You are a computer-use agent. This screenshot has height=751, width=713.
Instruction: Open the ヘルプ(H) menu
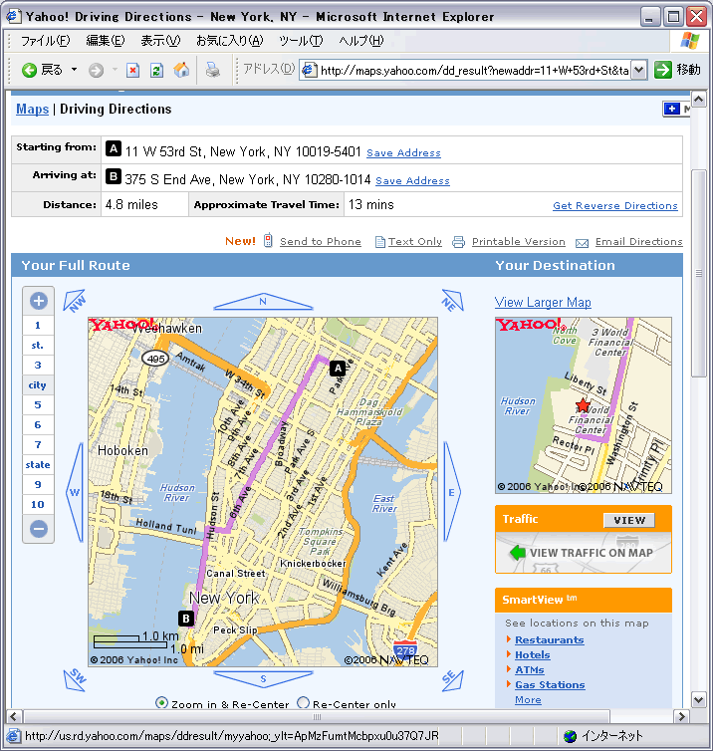coord(361,41)
